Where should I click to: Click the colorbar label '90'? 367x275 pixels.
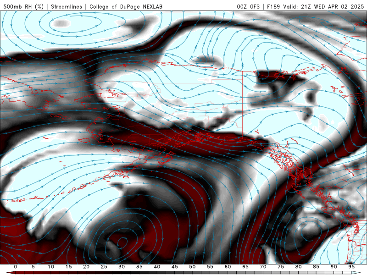334,267
